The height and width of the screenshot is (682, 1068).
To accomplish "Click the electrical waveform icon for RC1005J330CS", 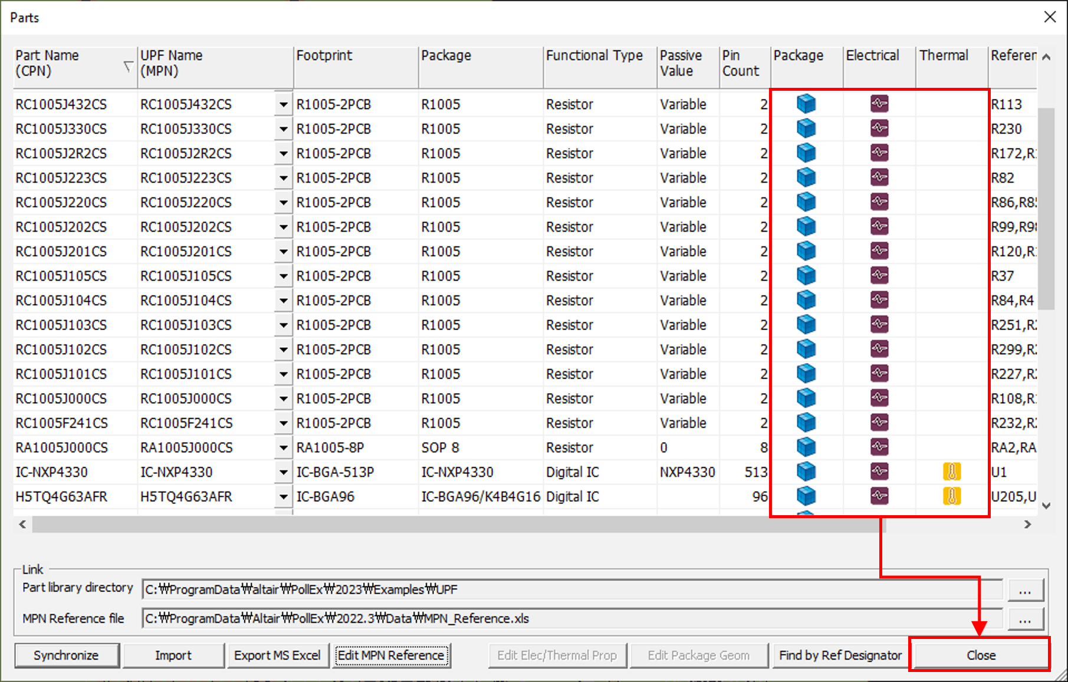I will (879, 129).
